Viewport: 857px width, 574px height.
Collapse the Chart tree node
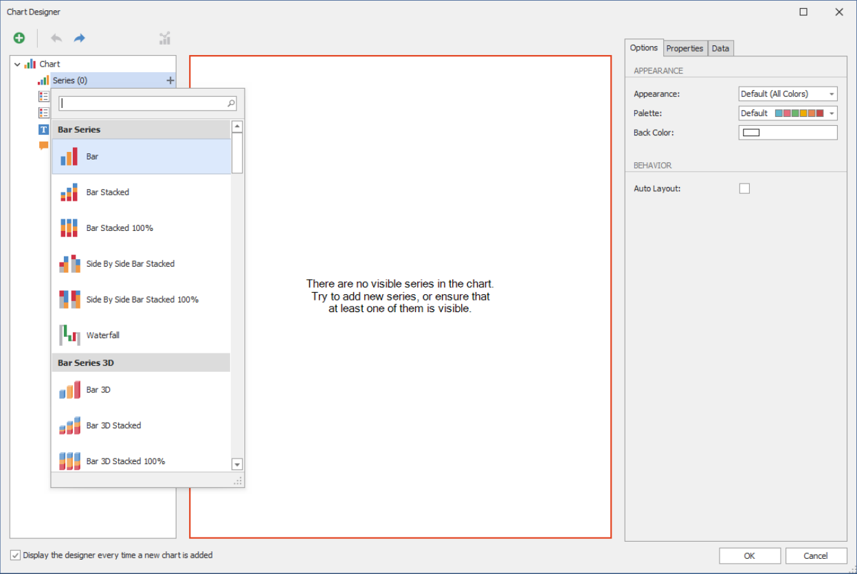point(17,64)
